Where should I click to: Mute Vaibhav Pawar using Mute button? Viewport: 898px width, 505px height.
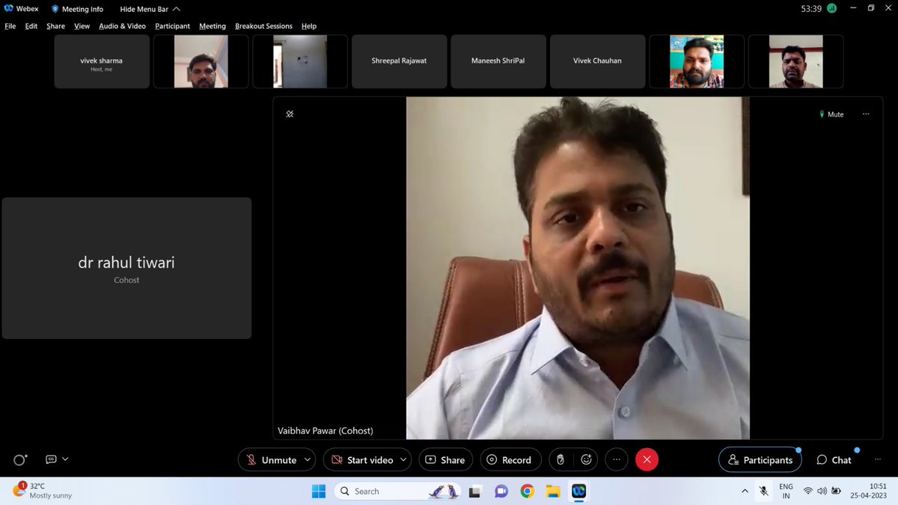[x=831, y=114]
